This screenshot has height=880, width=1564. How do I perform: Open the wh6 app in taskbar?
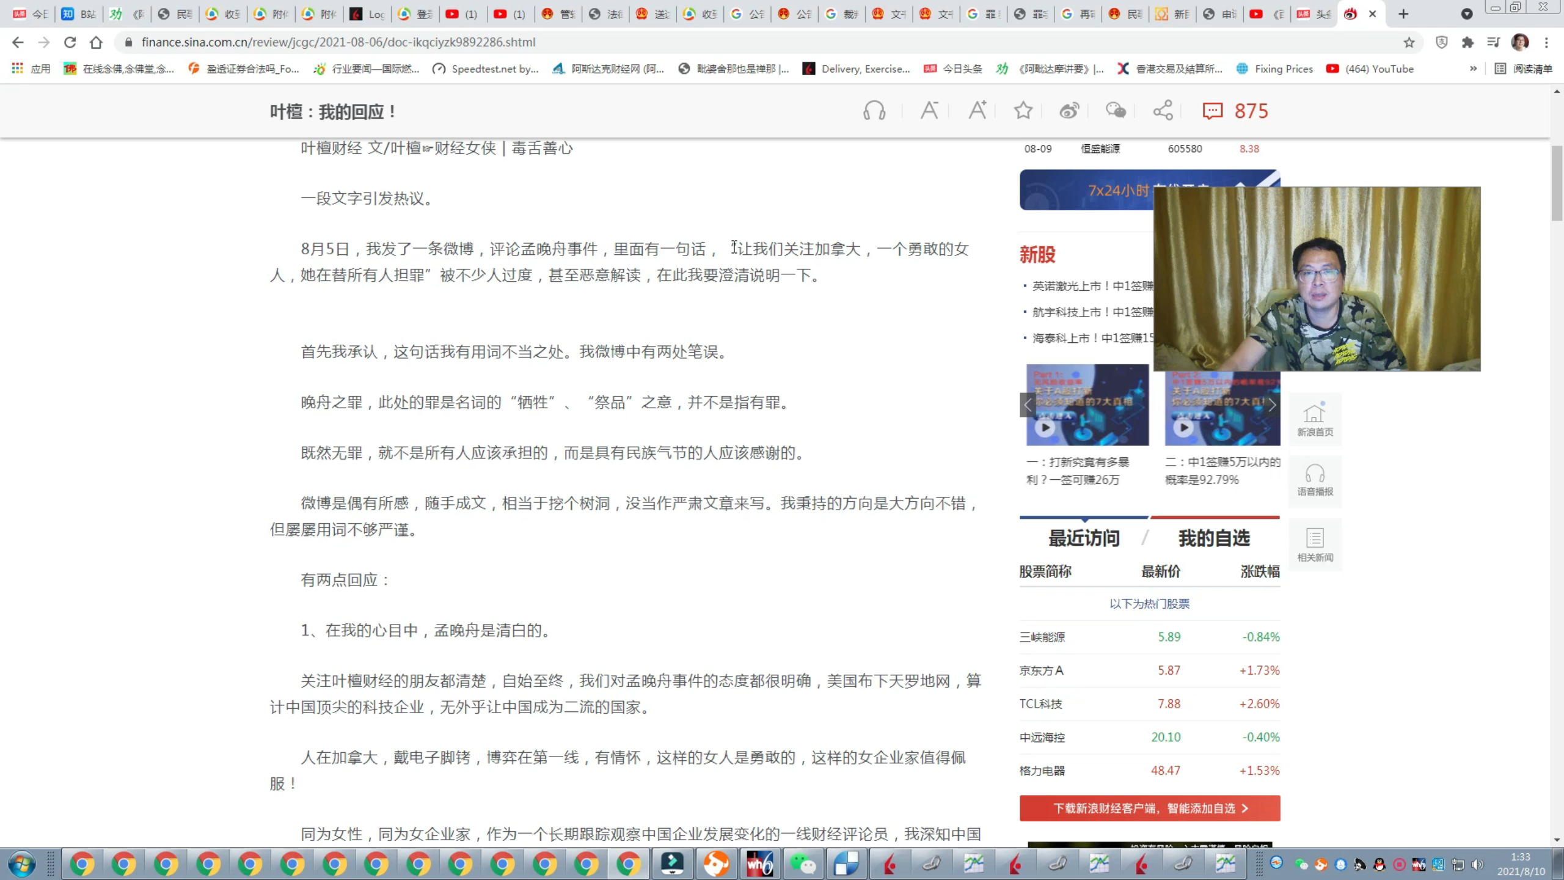pos(759,864)
